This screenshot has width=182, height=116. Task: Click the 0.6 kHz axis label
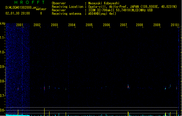pos(2,110)
